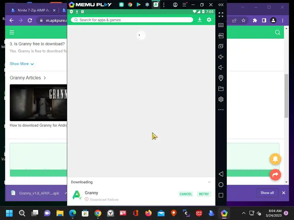Open How to download Granny article link
The width and height of the screenshot is (294, 220).
click(38, 125)
